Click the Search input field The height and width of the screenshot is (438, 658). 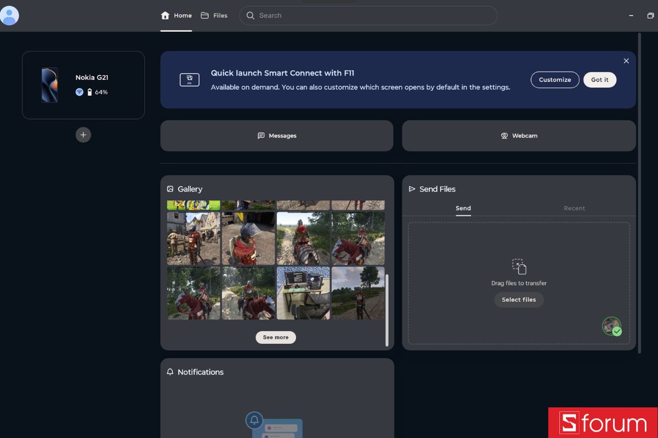[368, 15]
